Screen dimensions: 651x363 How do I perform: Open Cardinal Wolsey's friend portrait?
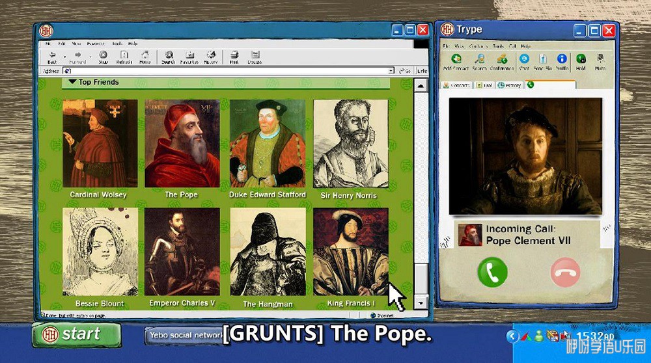coord(100,144)
